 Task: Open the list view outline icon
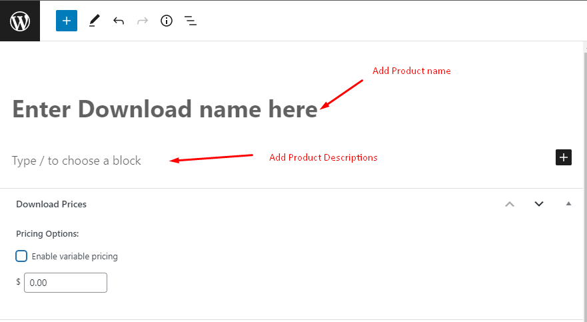pos(191,21)
